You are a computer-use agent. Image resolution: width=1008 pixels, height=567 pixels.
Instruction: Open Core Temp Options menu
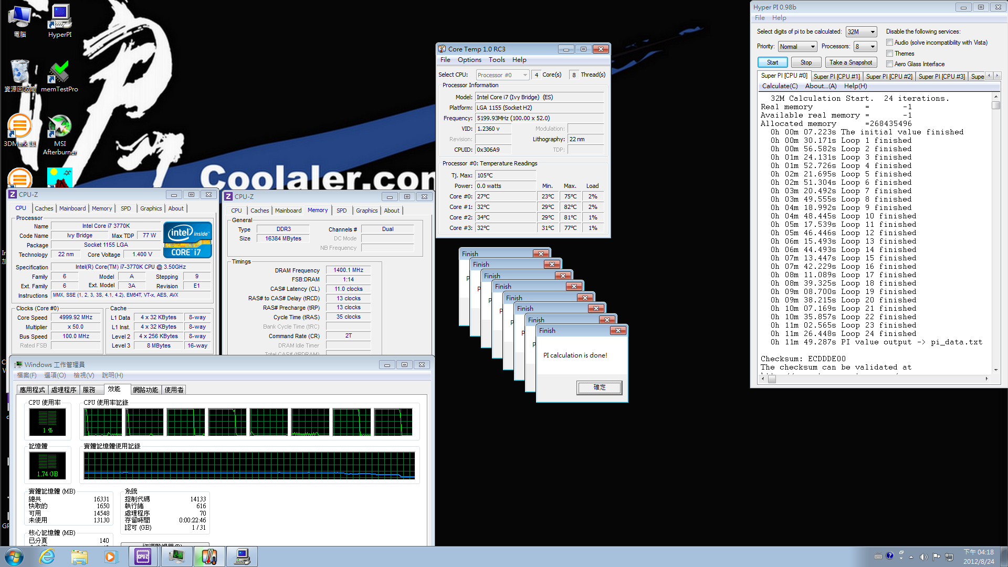[x=469, y=60]
